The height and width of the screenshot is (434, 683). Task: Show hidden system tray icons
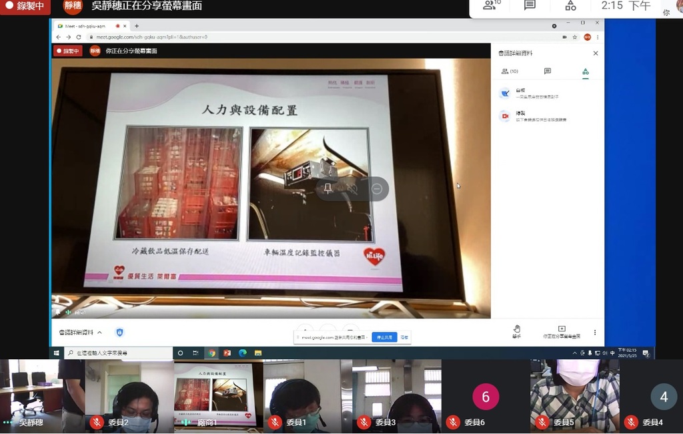coord(574,353)
